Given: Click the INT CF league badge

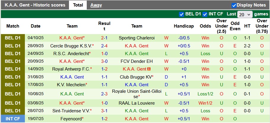Looking at the screenshot, I should click(13, 119).
